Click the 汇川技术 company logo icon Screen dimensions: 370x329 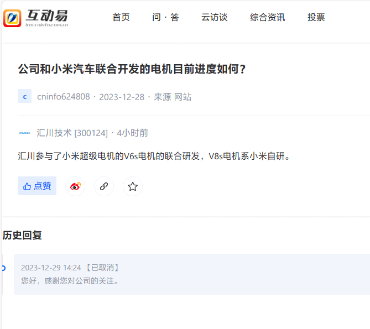click(24, 133)
